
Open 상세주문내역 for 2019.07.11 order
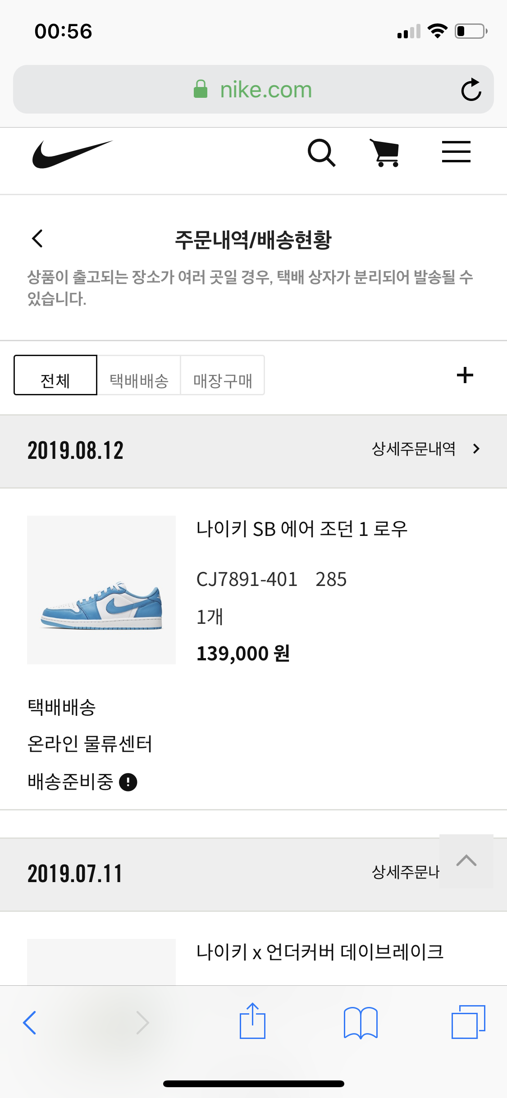click(405, 872)
